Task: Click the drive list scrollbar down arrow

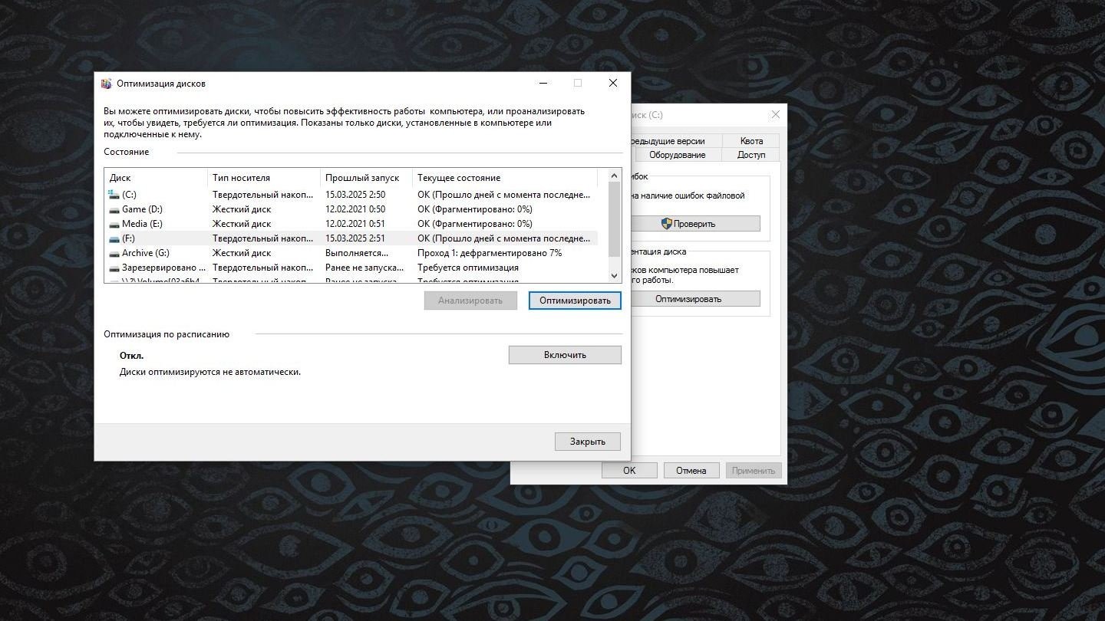Action: [x=614, y=275]
